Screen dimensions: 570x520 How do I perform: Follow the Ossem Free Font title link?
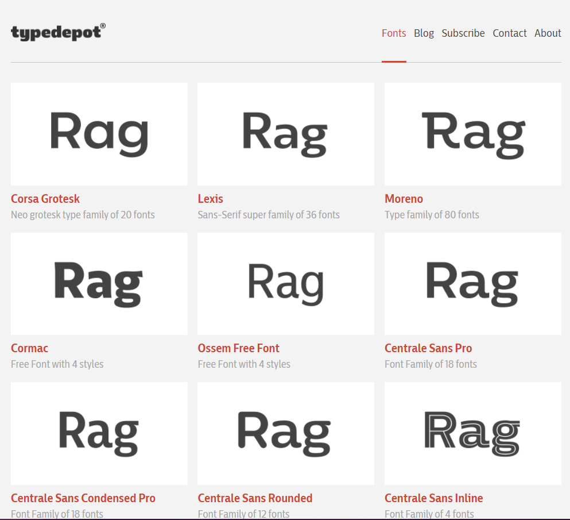[x=238, y=348]
